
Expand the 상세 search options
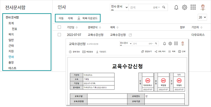click(x=156, y=7)
